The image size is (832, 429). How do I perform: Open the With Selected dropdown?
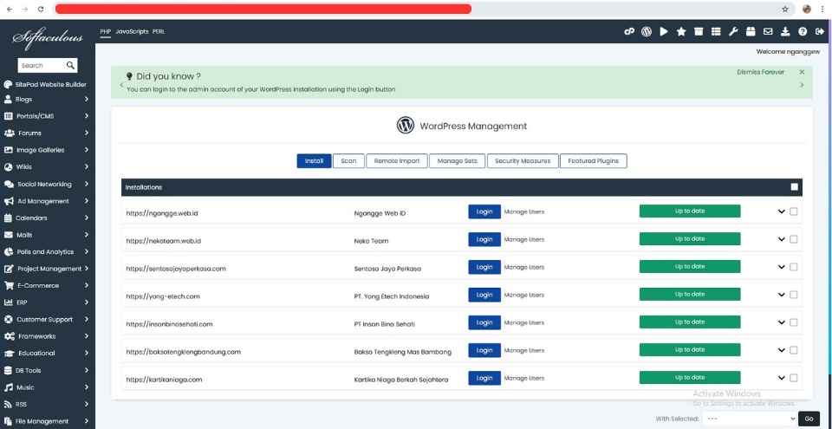click(x=749, y=419)
